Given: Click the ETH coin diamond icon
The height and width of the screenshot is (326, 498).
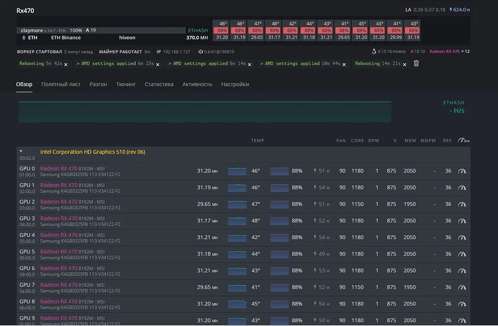Looking at the screenshot, I should click(24, 38).
